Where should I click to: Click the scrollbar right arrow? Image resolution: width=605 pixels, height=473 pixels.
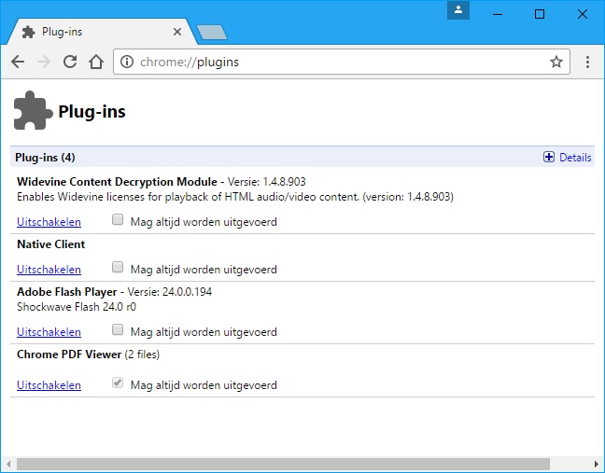(596, 464)
